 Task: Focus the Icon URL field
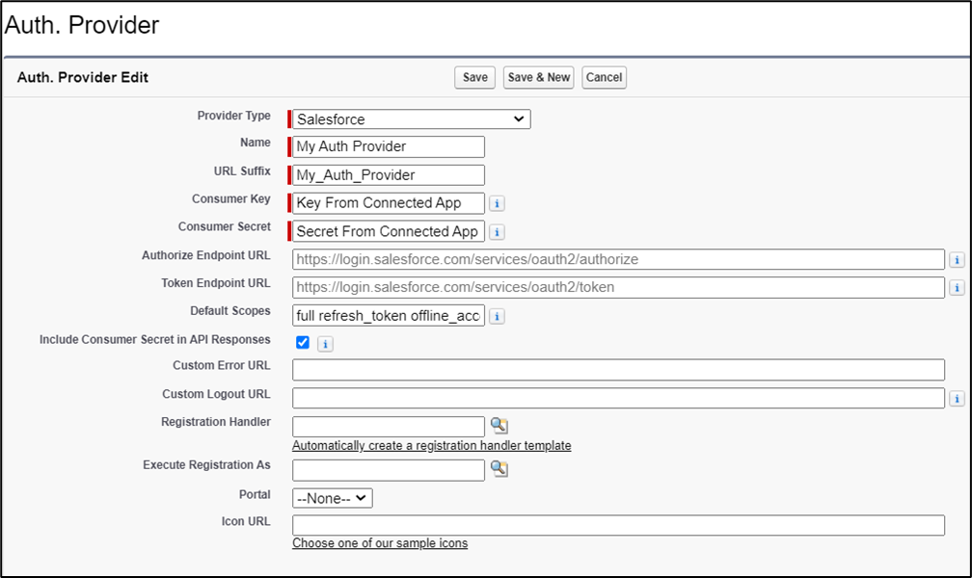coord(619,525)
